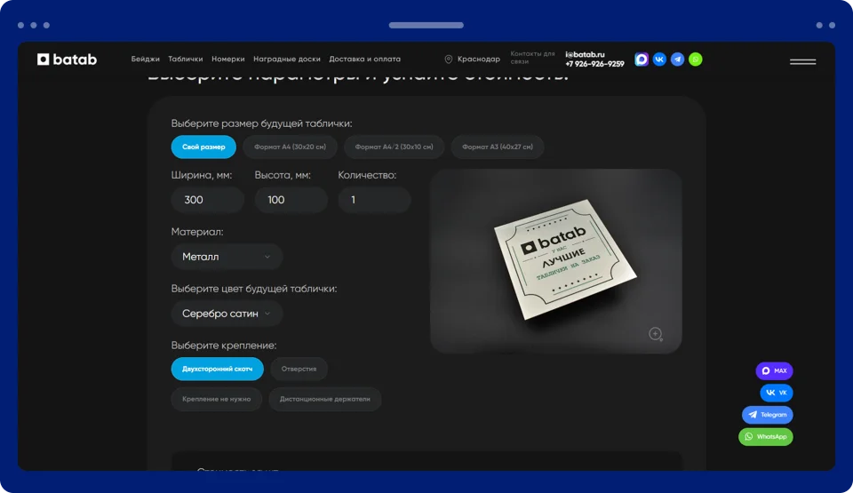Open the Доставка и оплата menu item

[x=364, y=60]
